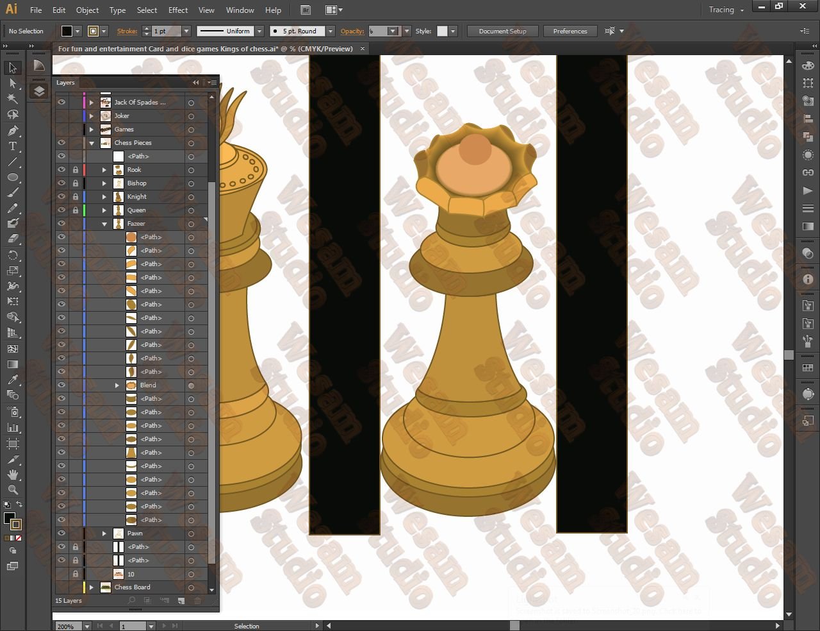
Task: Toggle visibility of Jack Of Spades layer
Action: pos(61,103)
